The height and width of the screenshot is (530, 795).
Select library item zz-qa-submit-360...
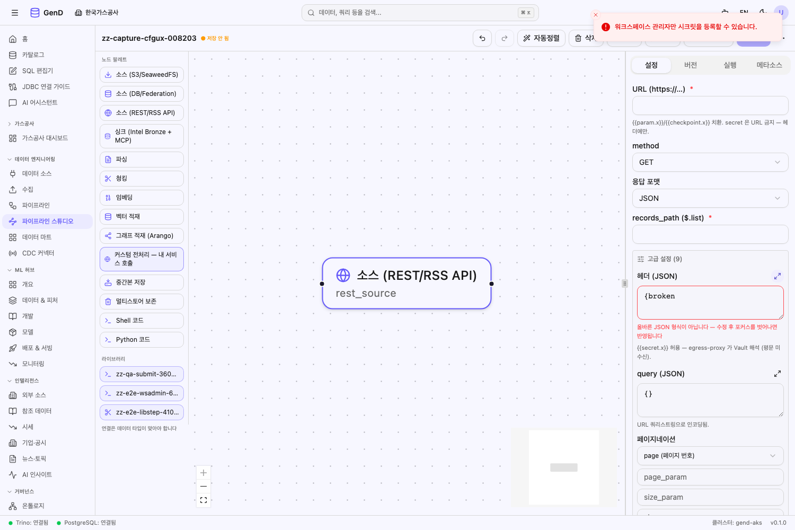[142, 374]
